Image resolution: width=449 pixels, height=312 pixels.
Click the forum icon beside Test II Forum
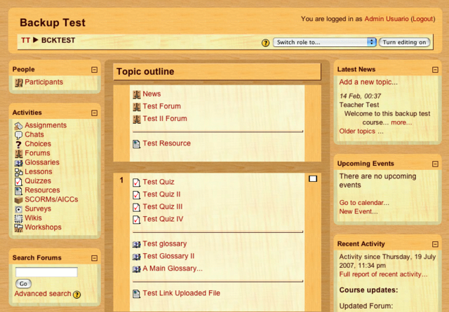pos(137,119)
